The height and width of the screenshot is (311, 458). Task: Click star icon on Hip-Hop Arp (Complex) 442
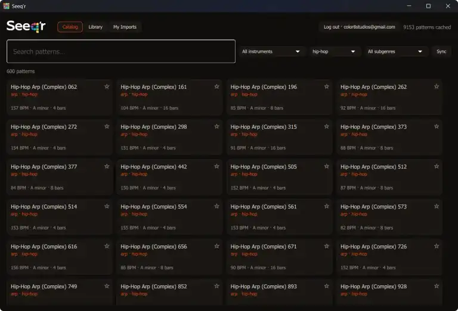(216, 167)
